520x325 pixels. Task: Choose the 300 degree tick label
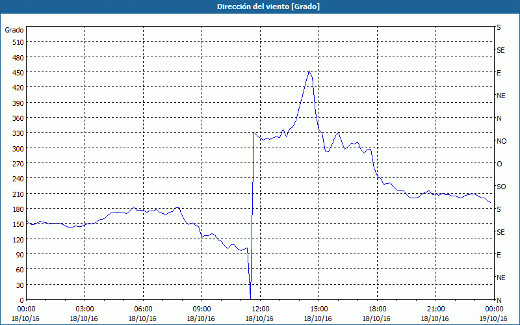click(x=18, y=148)
